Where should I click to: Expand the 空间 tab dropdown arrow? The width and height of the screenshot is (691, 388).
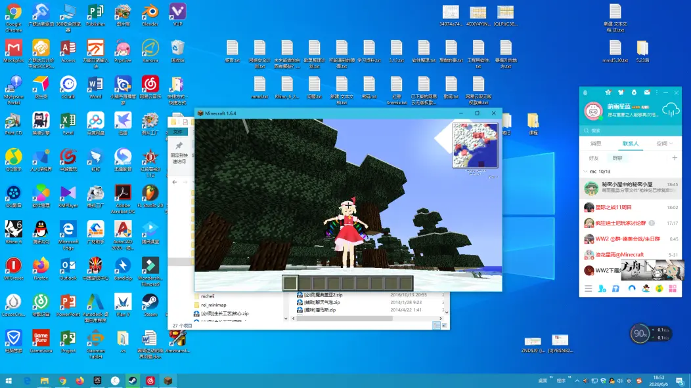[x=671, y=143]
